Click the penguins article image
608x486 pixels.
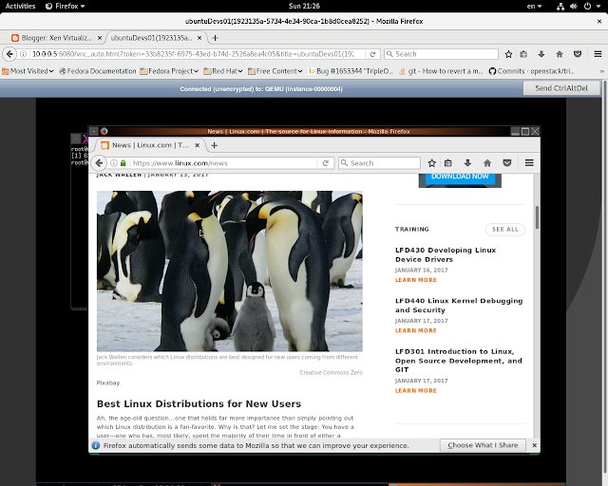[230, 271]
